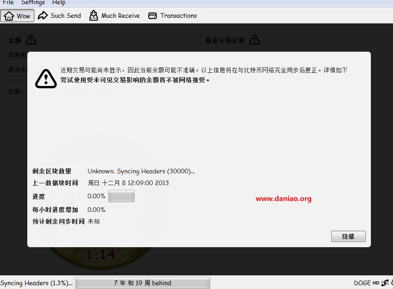393x289 pixels.
Task: Open the File menu
Action: tap(8, 3)
